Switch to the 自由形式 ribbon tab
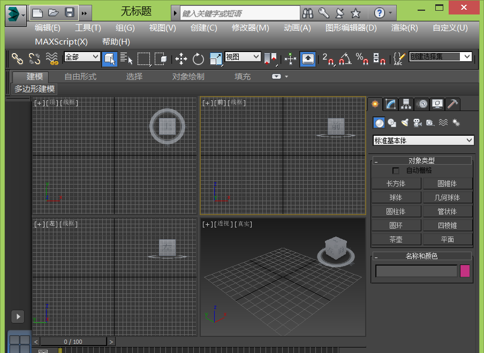The image size is (484, 353). (x=80, y=77)
